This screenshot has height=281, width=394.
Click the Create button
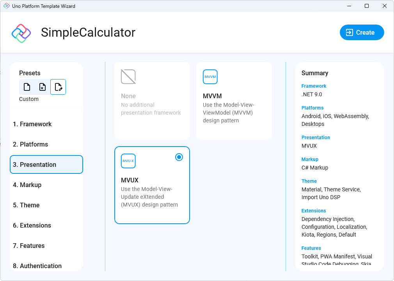(x=362, y=32)
